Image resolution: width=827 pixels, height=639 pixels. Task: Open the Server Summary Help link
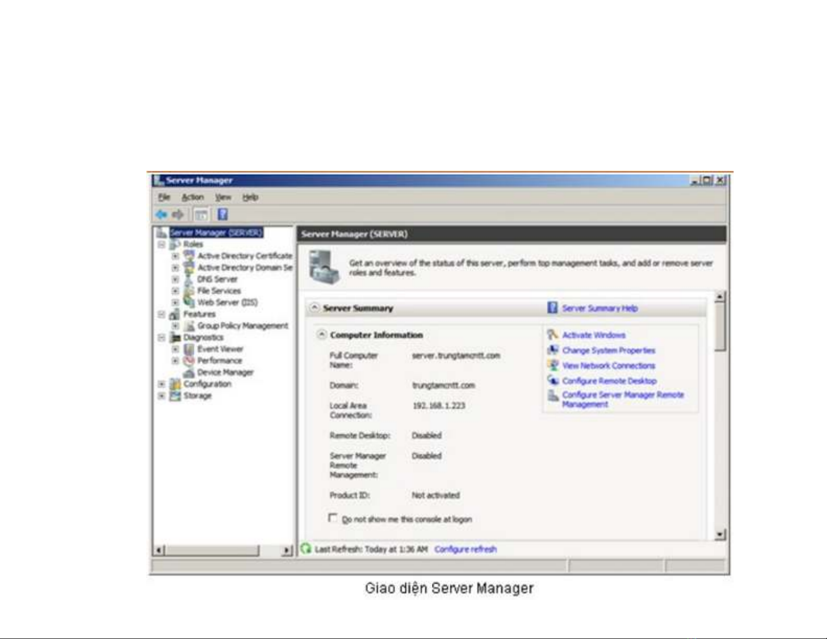pyautogui.click(x=600, y=308)
